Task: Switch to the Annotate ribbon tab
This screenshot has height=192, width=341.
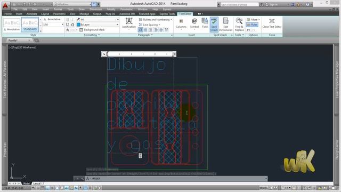Action: coord(31,14)
